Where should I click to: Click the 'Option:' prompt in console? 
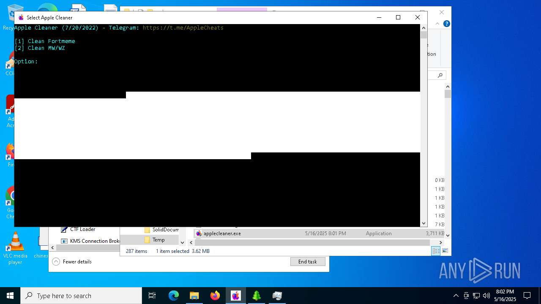point(26,62)
